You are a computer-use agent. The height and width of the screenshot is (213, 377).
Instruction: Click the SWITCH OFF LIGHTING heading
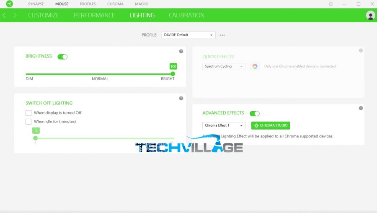[x=49, y=103]
